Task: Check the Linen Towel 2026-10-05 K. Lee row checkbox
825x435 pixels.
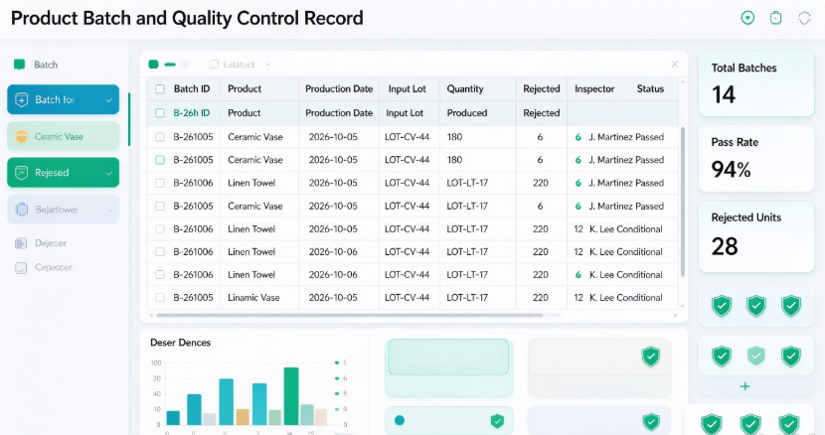Action: pyautogui.click(x=160, y=229)
